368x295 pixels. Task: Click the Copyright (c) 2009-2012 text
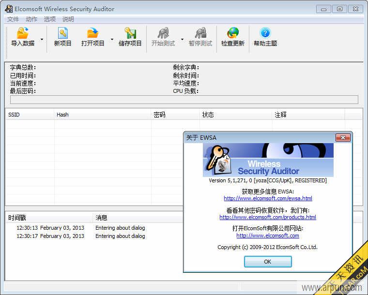click(267, 247)
